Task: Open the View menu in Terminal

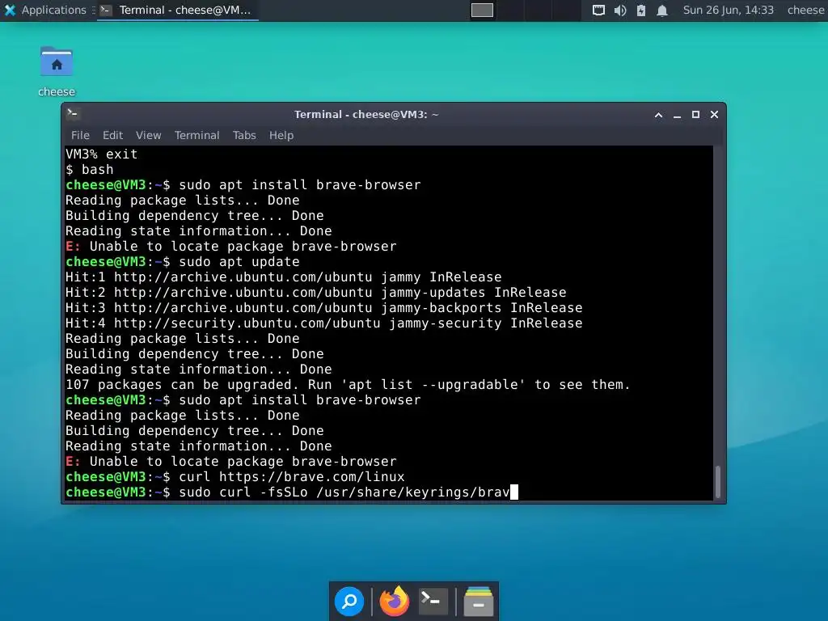Action: click(149, 135)
